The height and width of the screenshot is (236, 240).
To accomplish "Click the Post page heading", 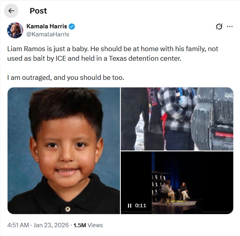I will (x=38, y=11).
